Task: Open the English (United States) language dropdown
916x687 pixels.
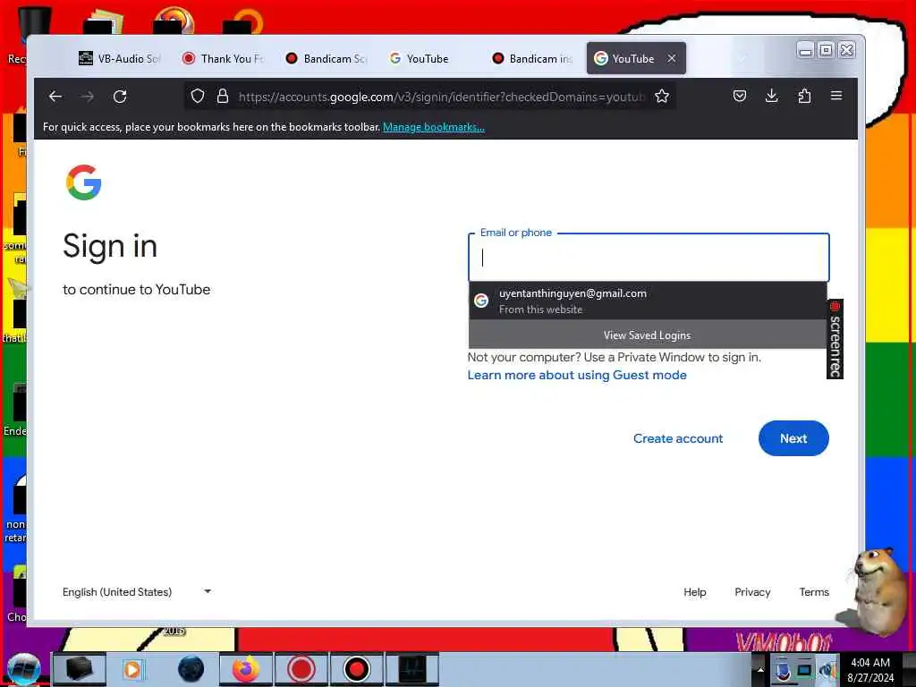Action: tap(137, 592)
